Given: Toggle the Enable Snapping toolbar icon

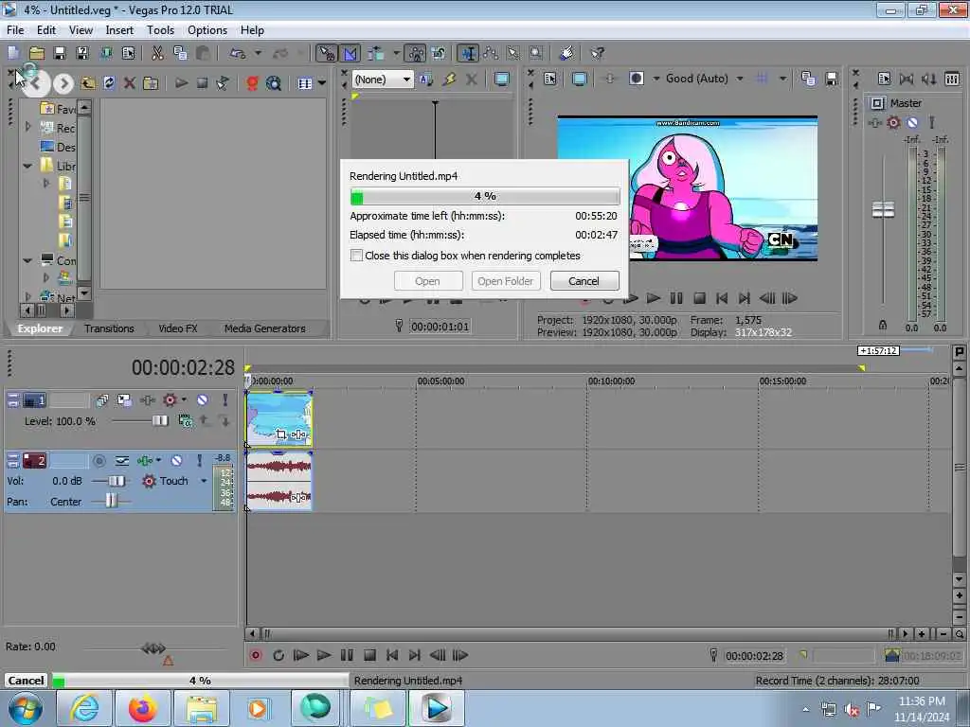Looking at the screenshot, I should tap(326, 53).
